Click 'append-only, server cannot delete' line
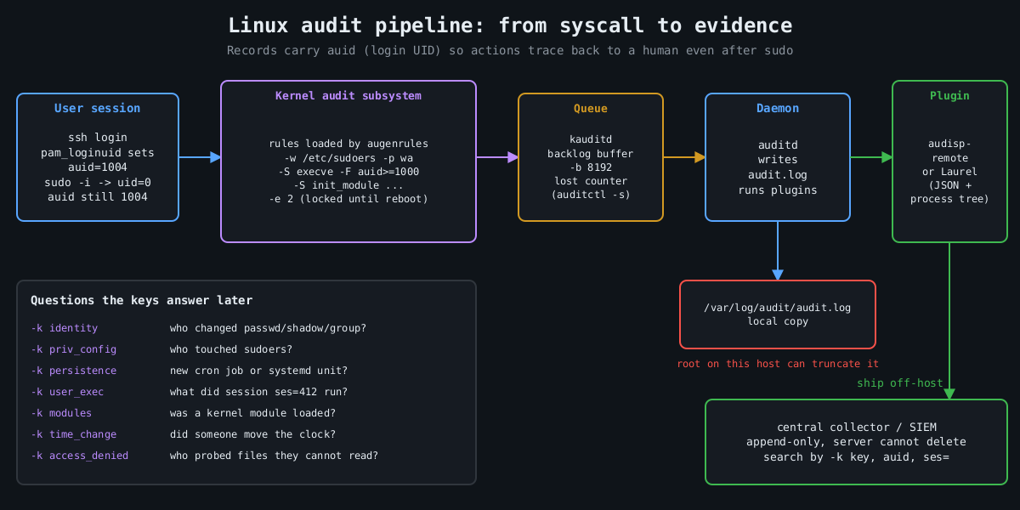Screen dimensions: 1020x510 [857, 442]
